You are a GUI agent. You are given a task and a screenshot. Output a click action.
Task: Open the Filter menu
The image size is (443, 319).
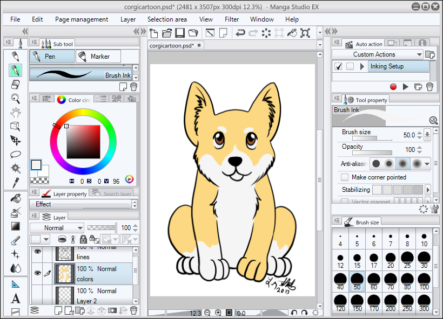point(232,19)
